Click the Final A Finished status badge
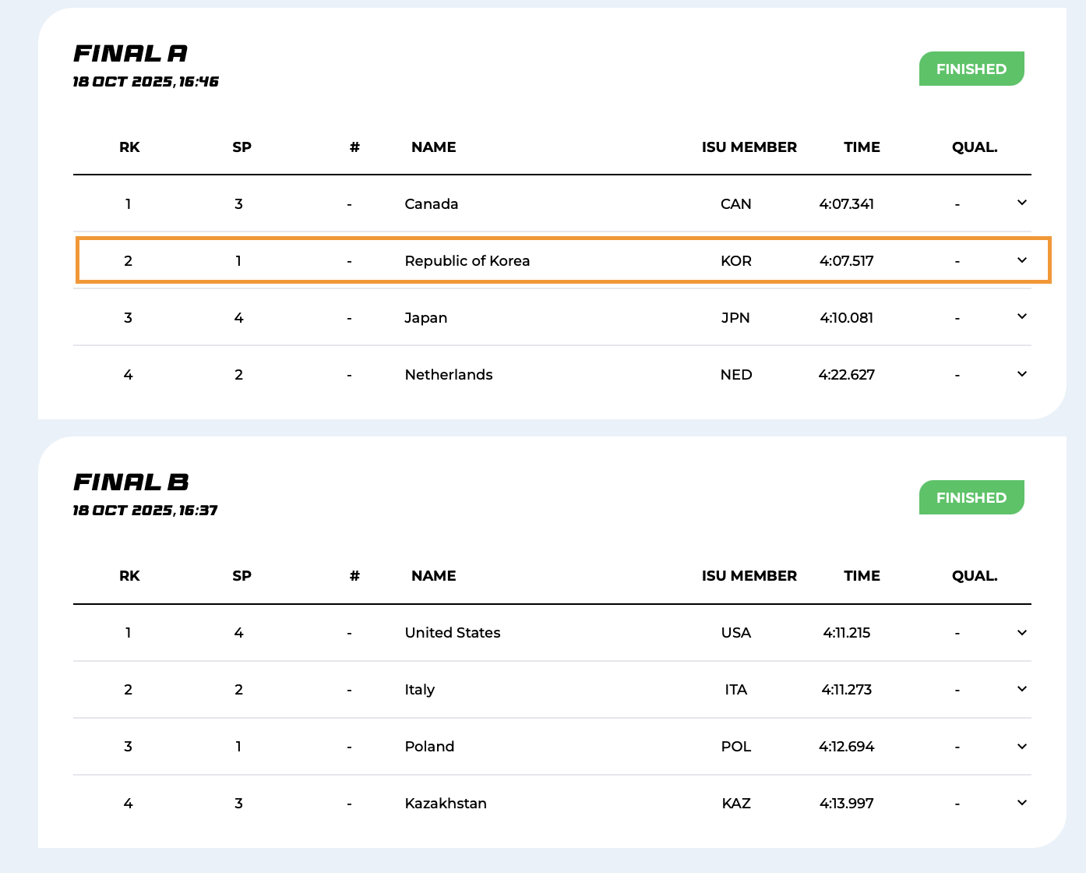Image resolution: width=1086 pixels, height=873 pixels. [971, 69]
